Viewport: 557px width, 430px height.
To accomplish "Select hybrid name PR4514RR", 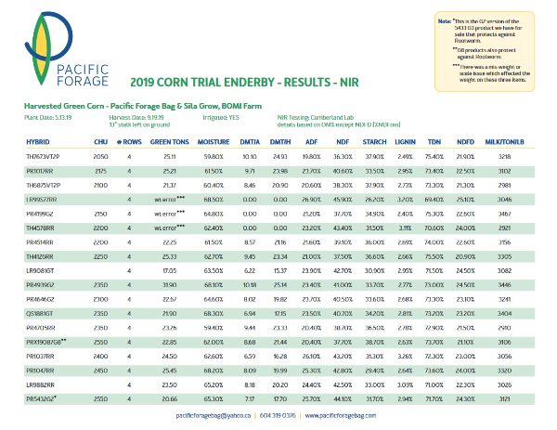I will (39, 242).
